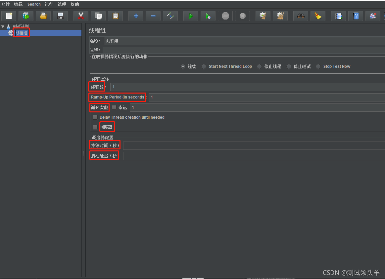Click Start no pauses icon
This screenshot has width=385, height=279.
pos(208,16)
